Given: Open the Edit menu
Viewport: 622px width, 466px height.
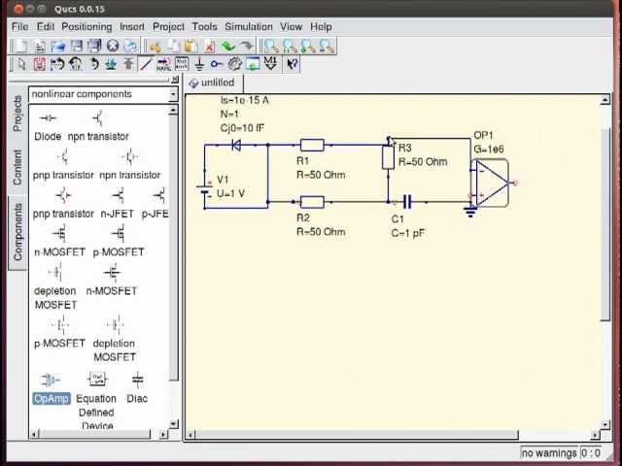Looking at the screenshot, I should click(x=46, y=27).
